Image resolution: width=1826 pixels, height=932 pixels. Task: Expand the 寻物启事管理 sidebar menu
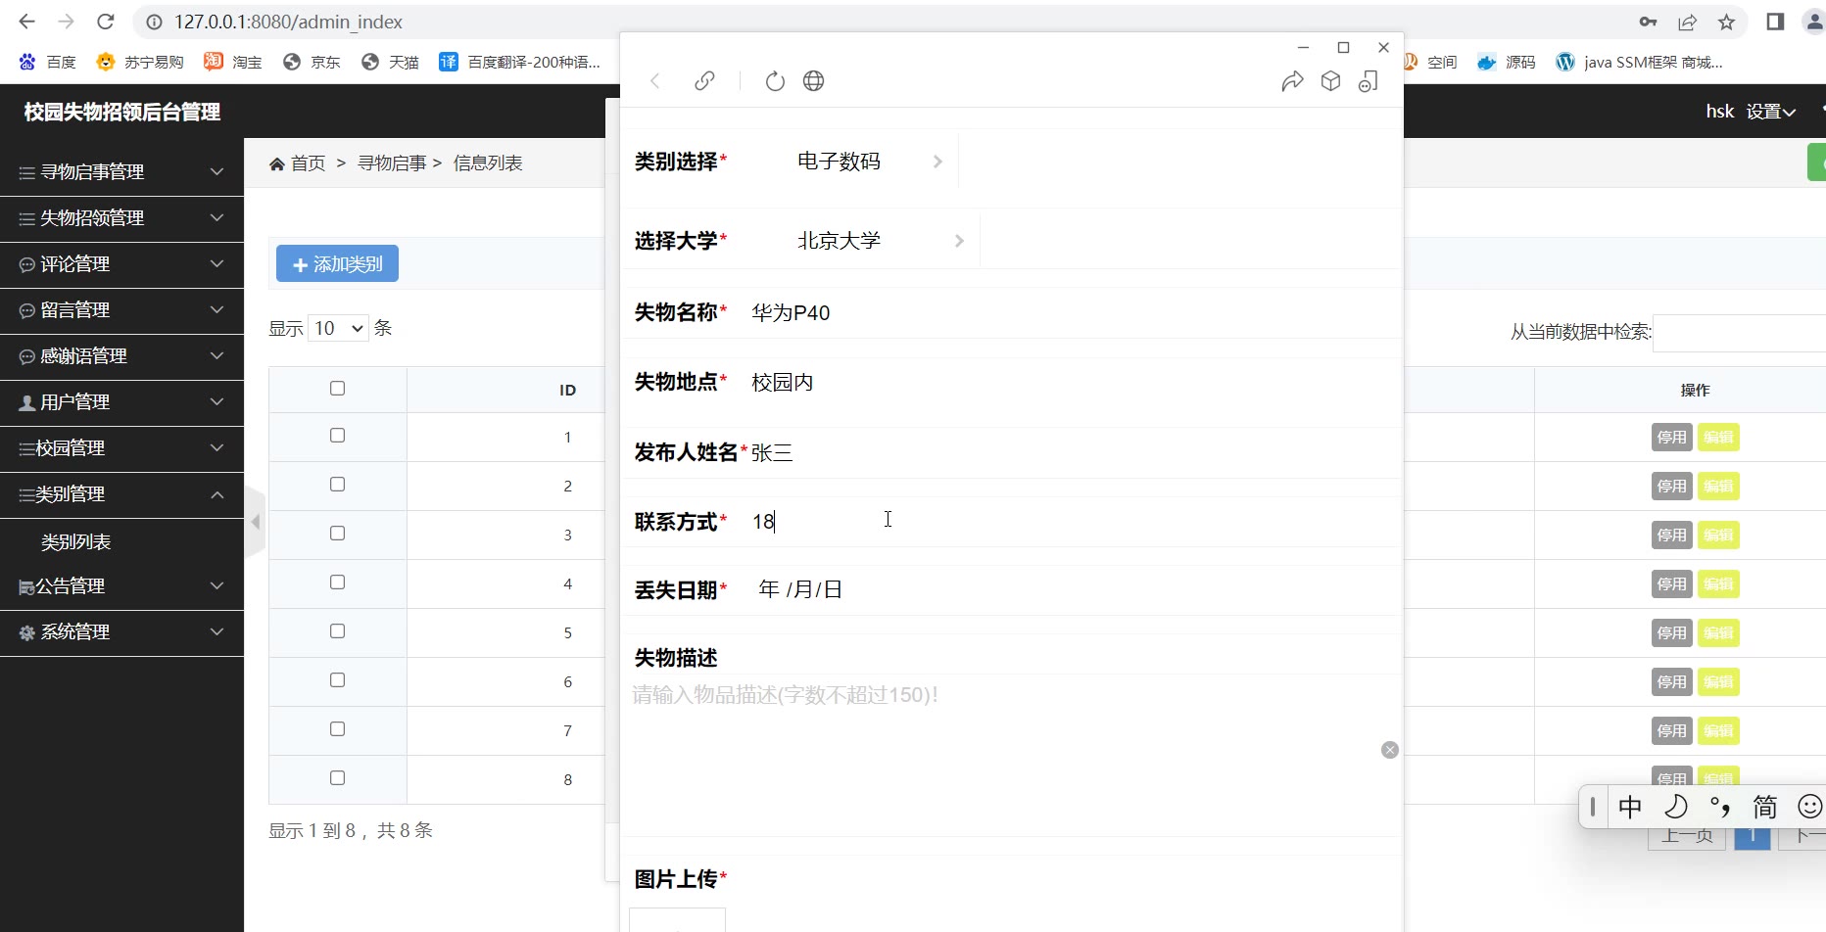tap(121, 172)
